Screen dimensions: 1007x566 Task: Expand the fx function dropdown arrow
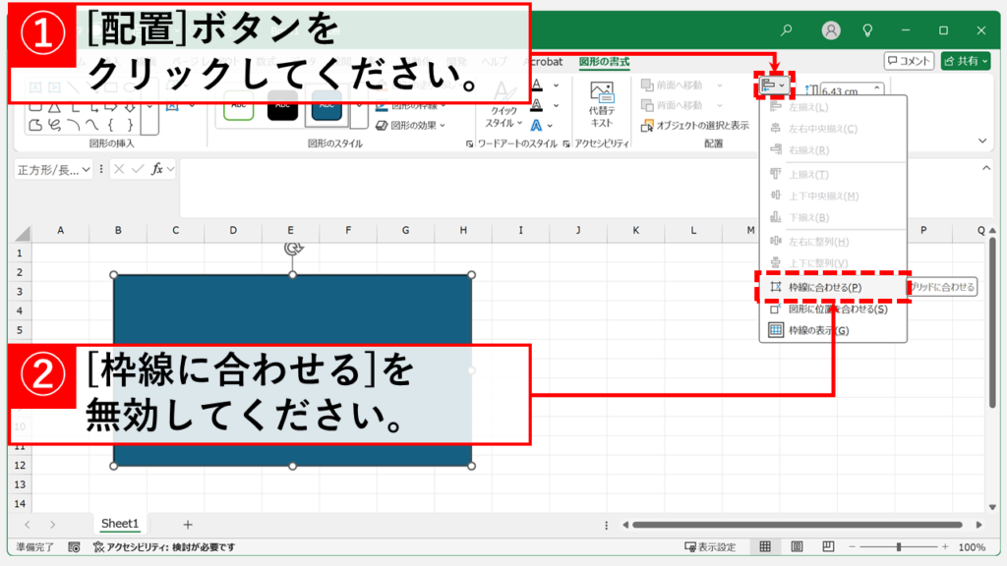pyautogui.click(x=170, y=169)
